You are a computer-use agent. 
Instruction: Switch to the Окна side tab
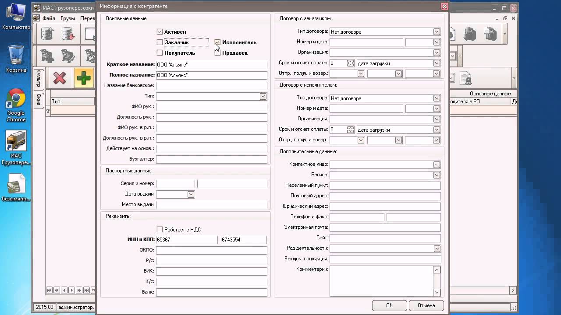pos(39,100)
